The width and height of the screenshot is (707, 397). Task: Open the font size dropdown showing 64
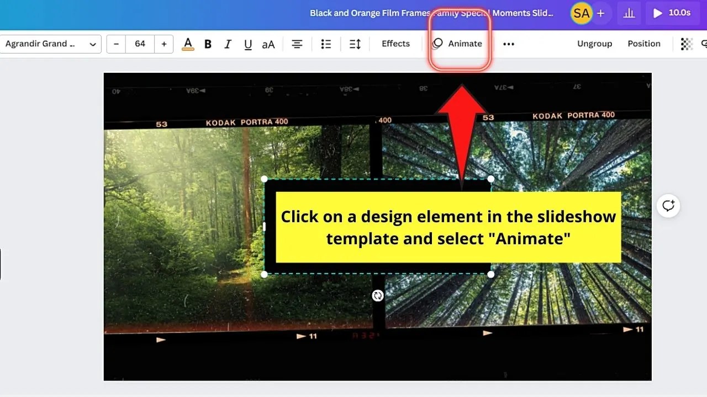pyautogui.click(x=140, y=44)
